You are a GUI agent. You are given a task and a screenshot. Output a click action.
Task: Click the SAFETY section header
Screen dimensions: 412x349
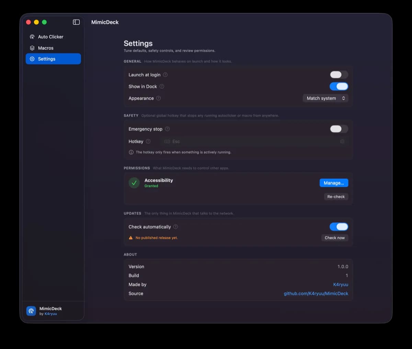point(131,115)
